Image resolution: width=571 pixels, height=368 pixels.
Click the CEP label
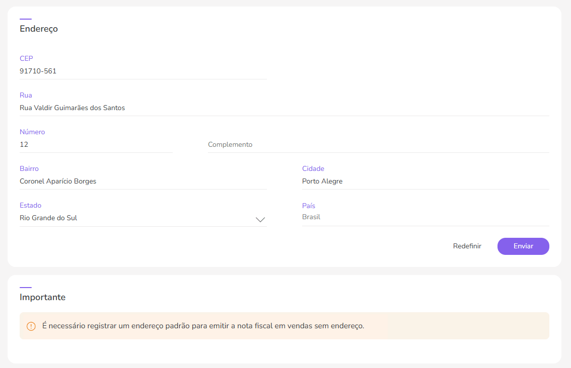coord(26,59)
